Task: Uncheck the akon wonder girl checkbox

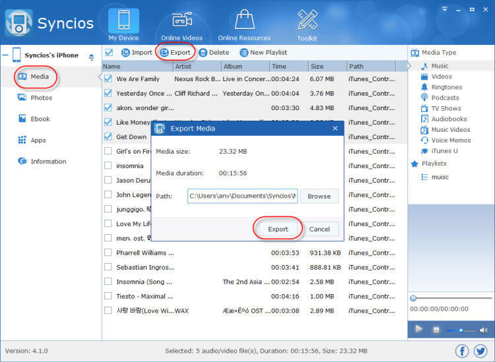Action: click(x=108, y=107)
